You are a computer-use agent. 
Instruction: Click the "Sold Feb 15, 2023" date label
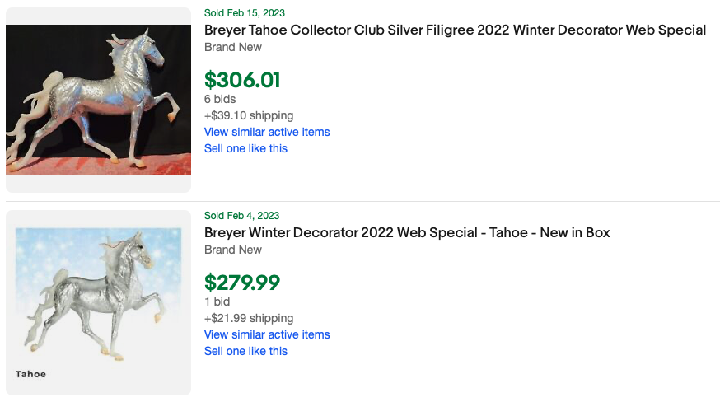click(245, 13)
